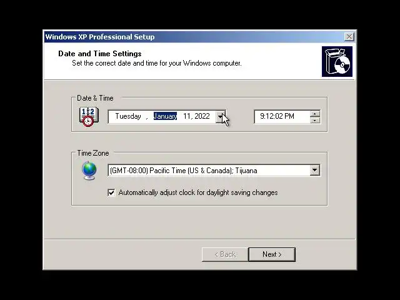The image size is (400, 300).
Task: Select the highlighted January month field
Action: [165, 116]
